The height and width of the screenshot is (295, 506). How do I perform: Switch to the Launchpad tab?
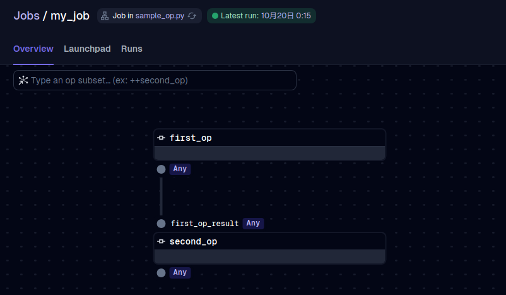[x=87, y=49]
